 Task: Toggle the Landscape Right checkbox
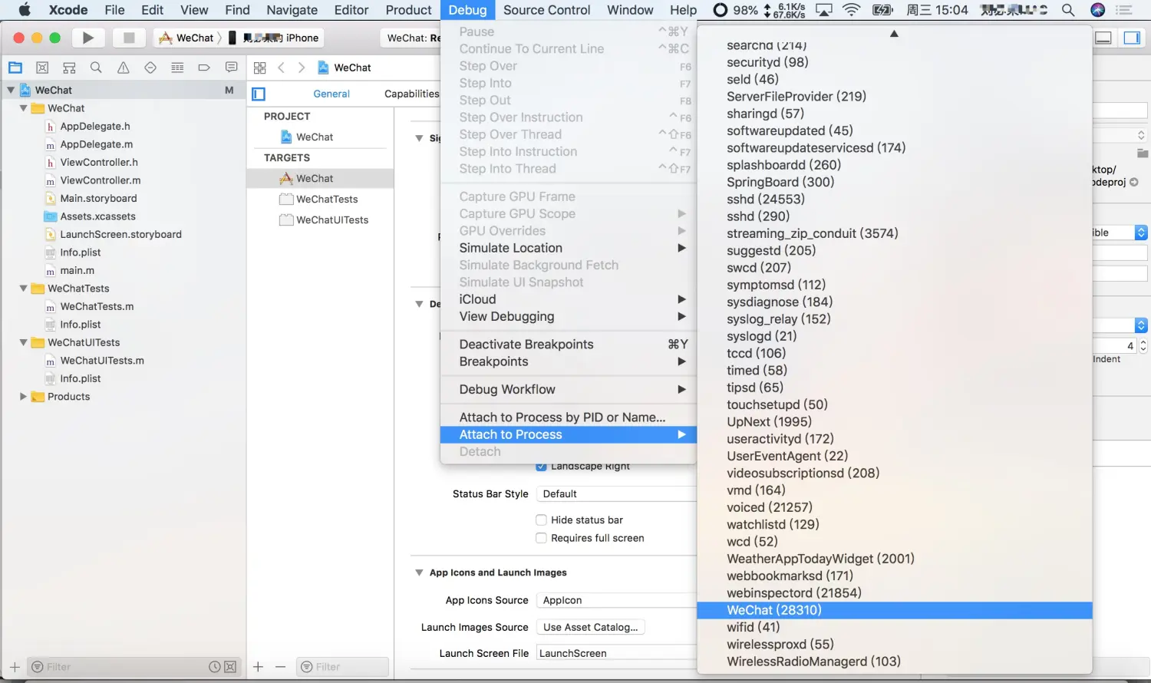click(x=541, y=466)
